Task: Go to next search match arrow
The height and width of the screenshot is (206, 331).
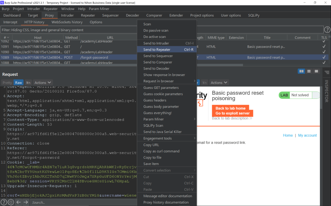Action: coord(26,202)
